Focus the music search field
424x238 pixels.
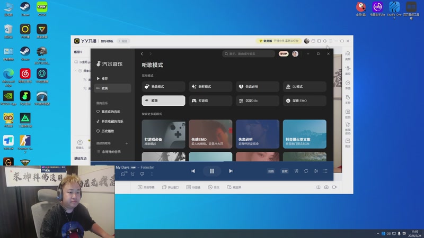[249, 54]
